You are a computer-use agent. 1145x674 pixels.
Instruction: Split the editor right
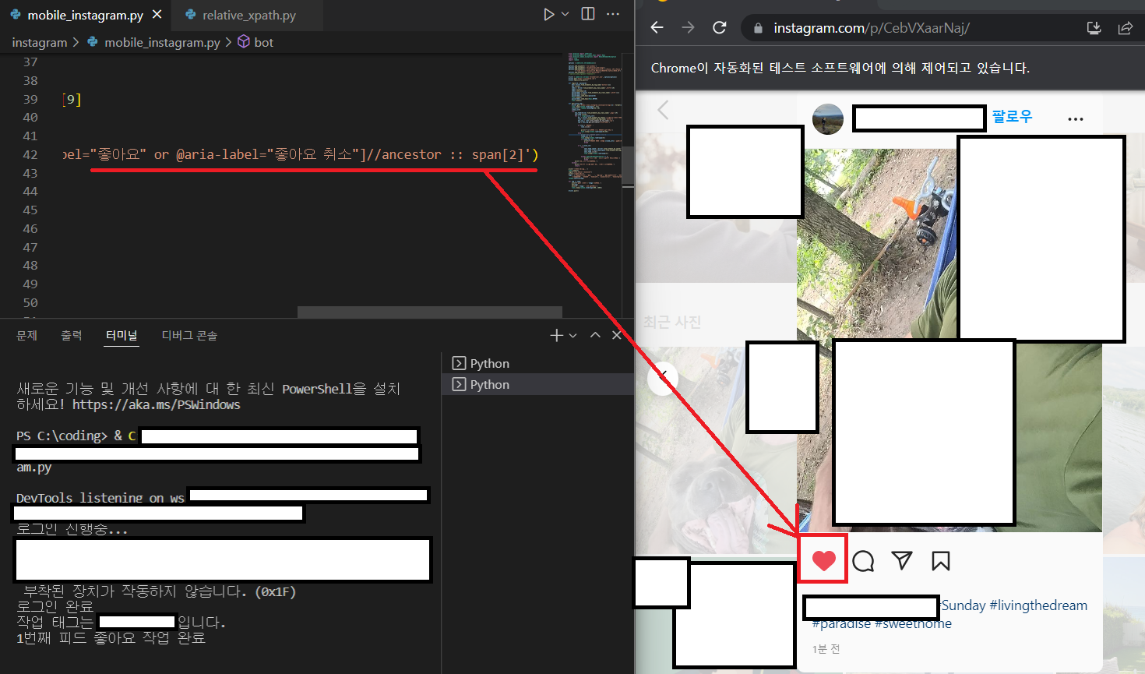click(x=588, y=14)
